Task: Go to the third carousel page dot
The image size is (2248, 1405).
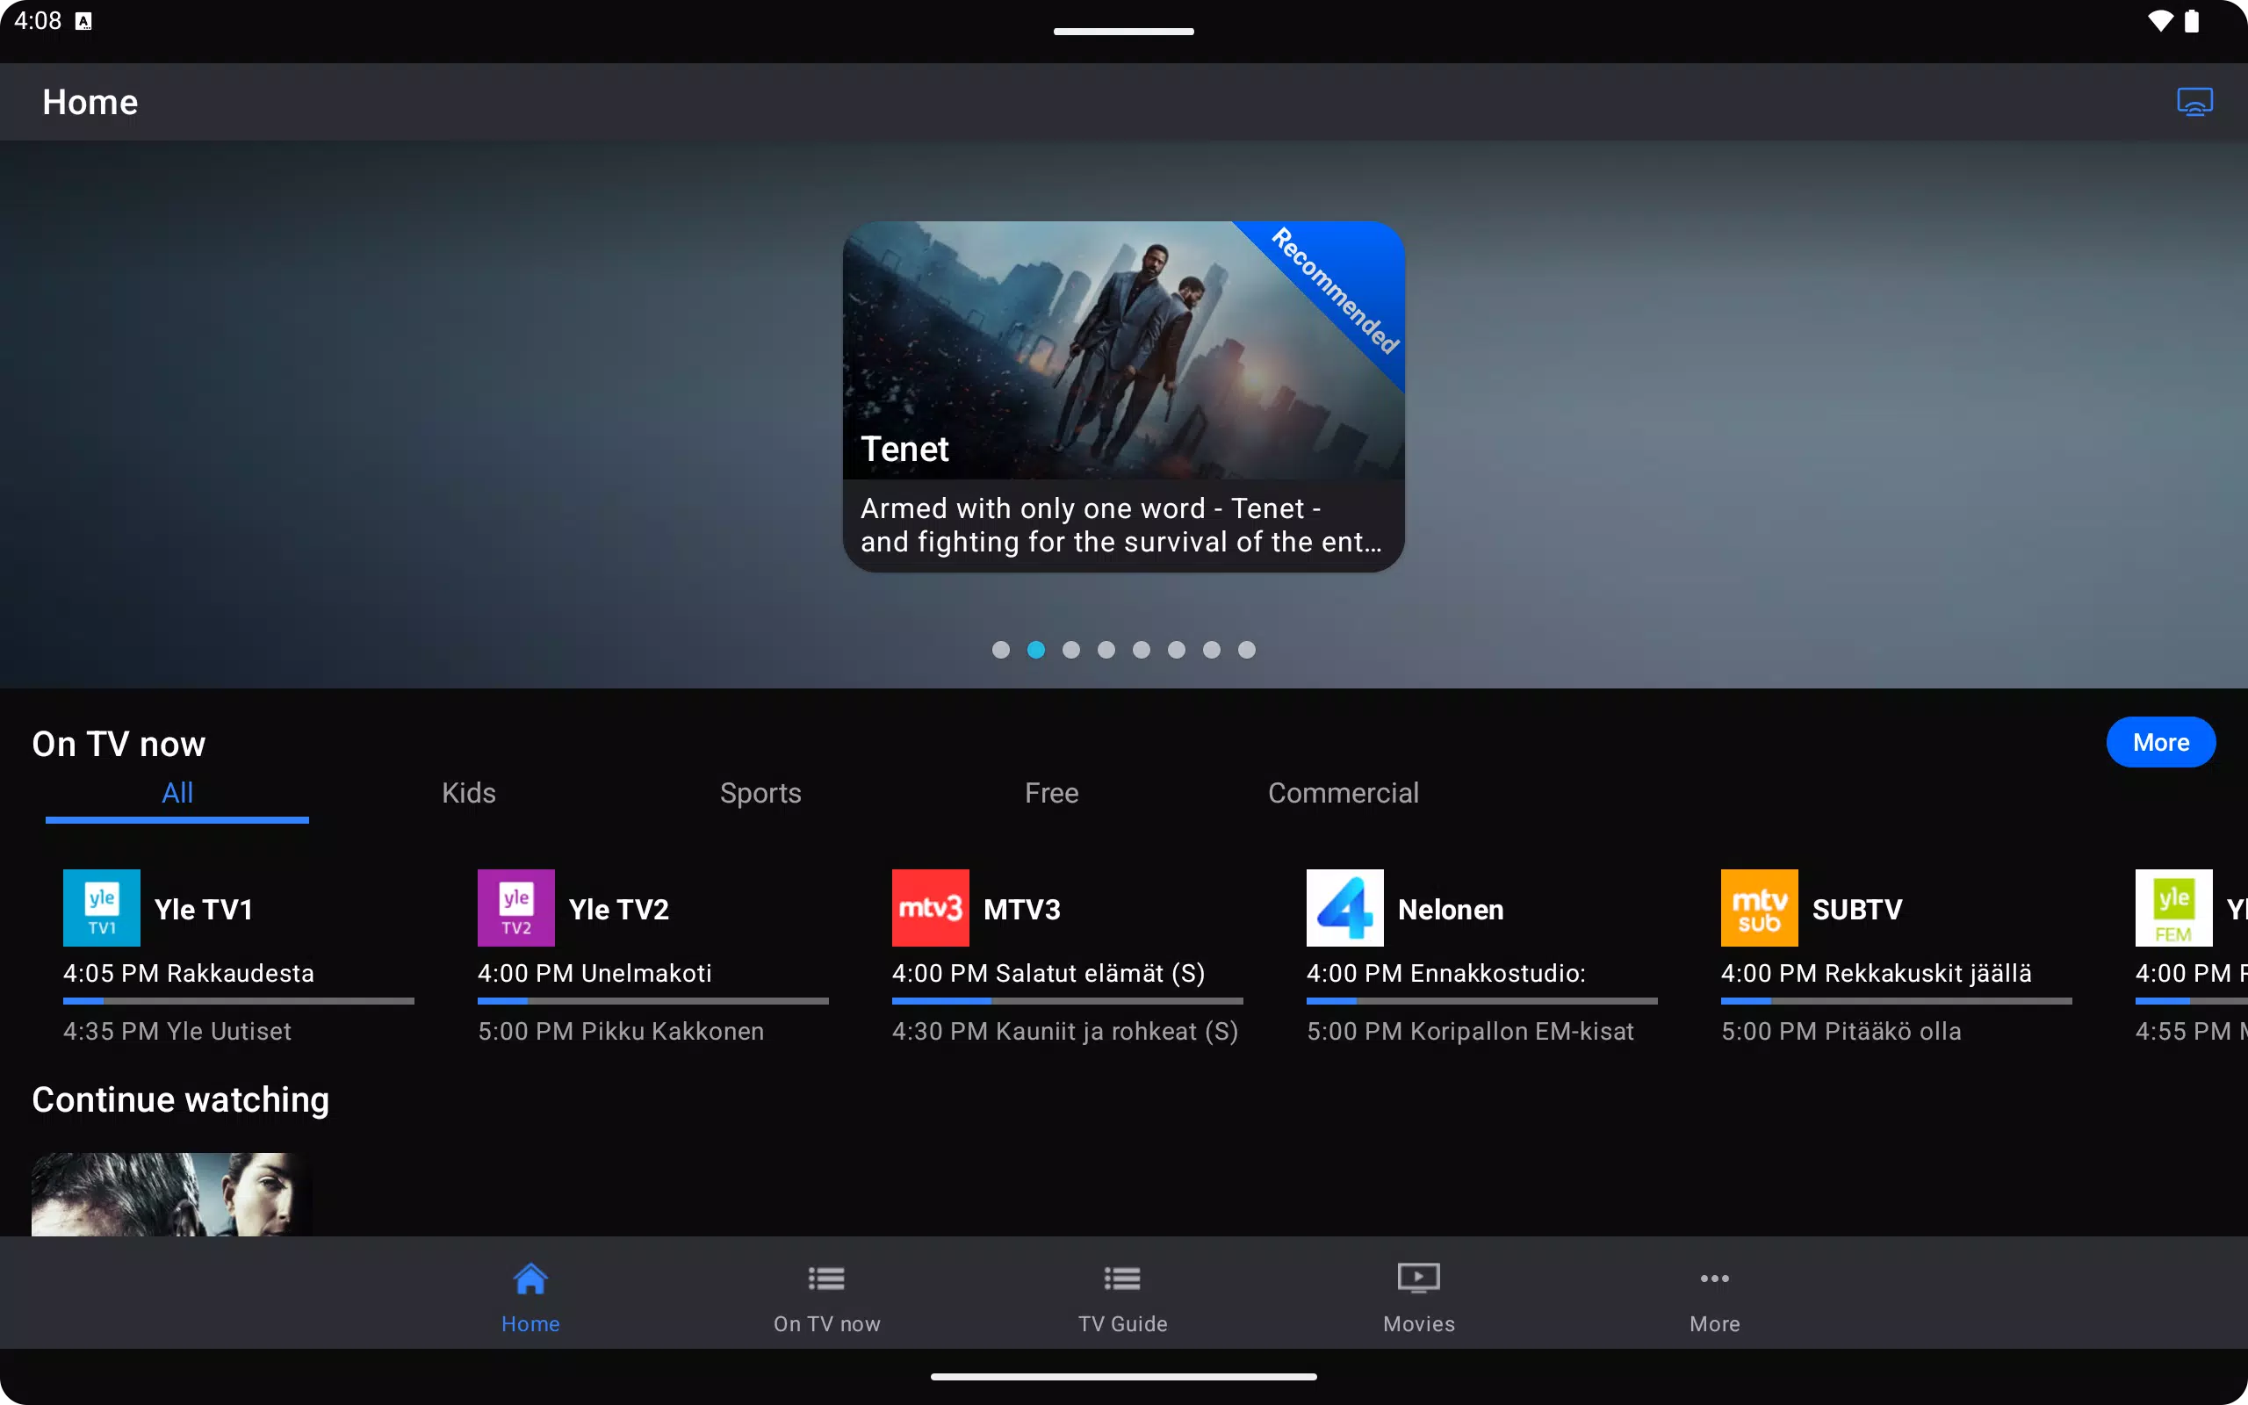Action: [x=1071, y=650]
